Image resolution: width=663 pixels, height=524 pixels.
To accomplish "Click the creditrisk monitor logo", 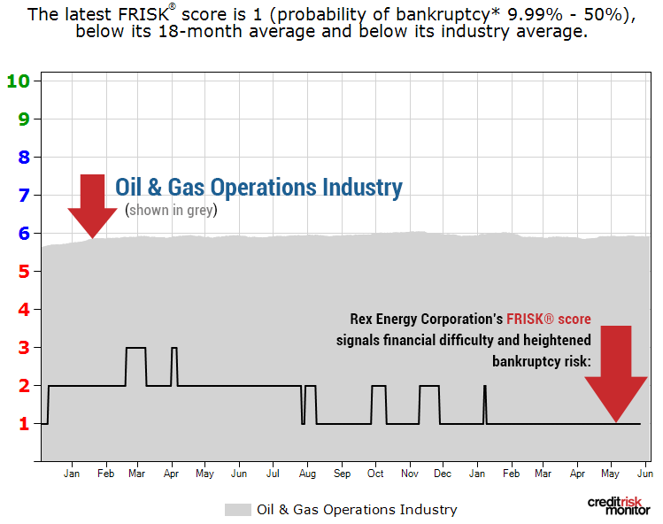I will (x=619, y=505).
